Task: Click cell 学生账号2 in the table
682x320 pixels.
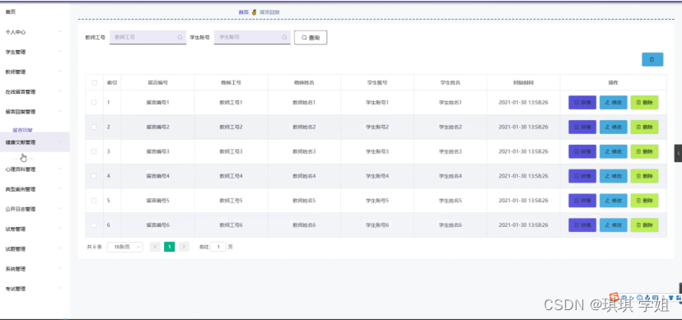Action: pos(377,128)
